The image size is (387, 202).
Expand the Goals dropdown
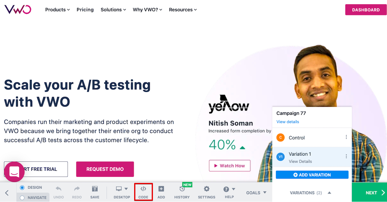pyautogui.click(x=256, y=193)
